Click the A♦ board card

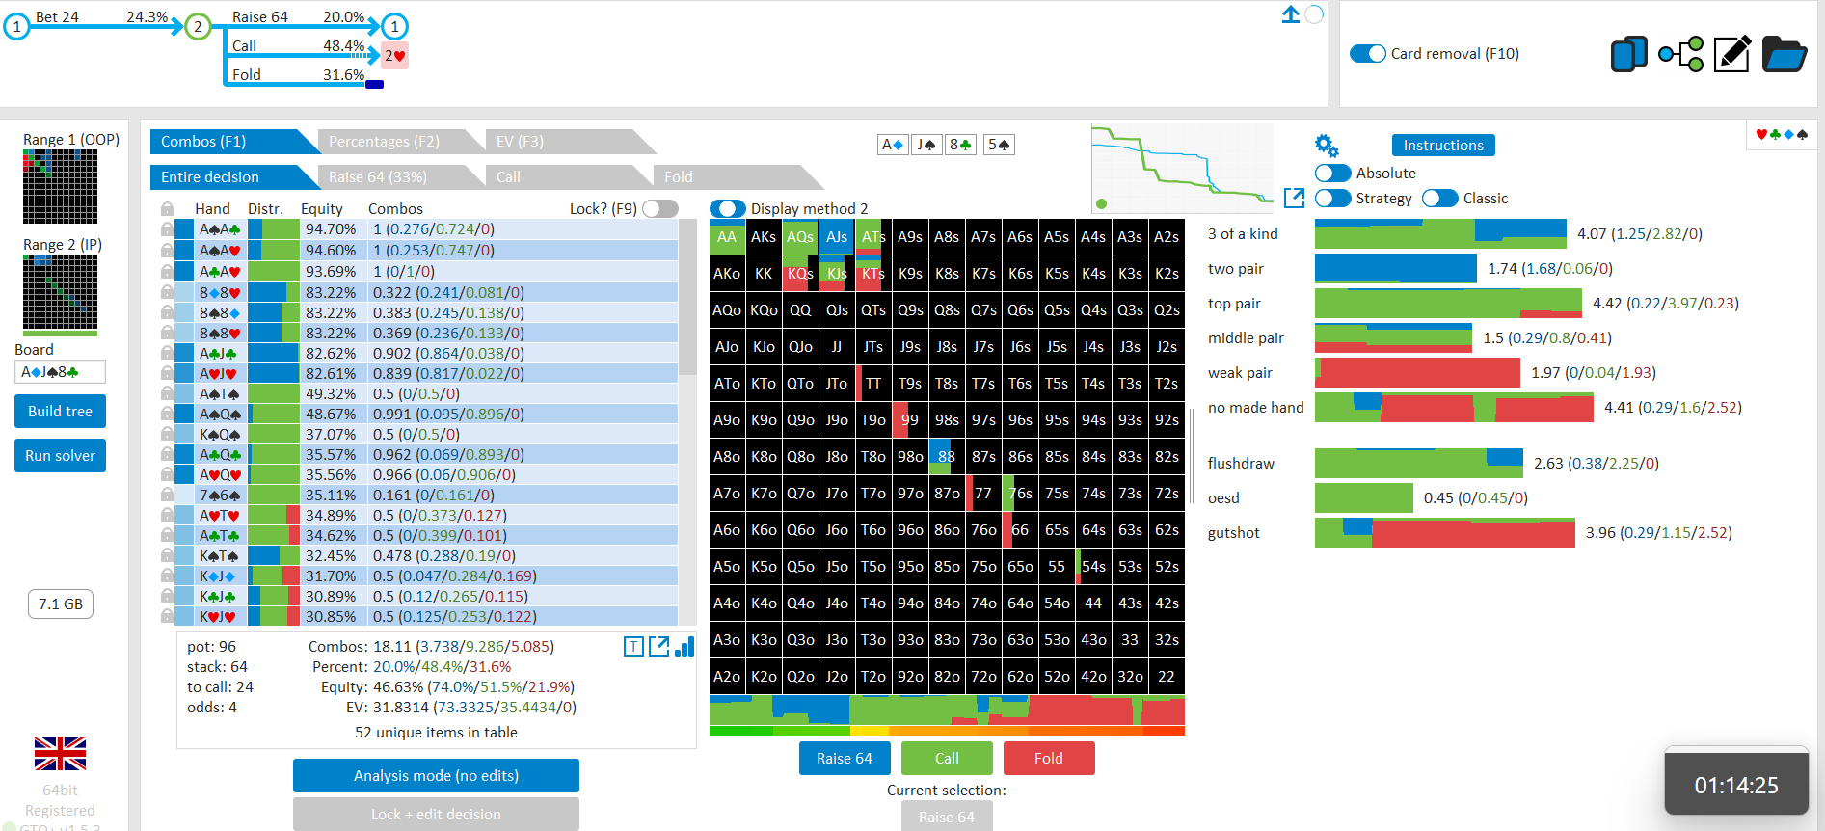tap(893, 145)
